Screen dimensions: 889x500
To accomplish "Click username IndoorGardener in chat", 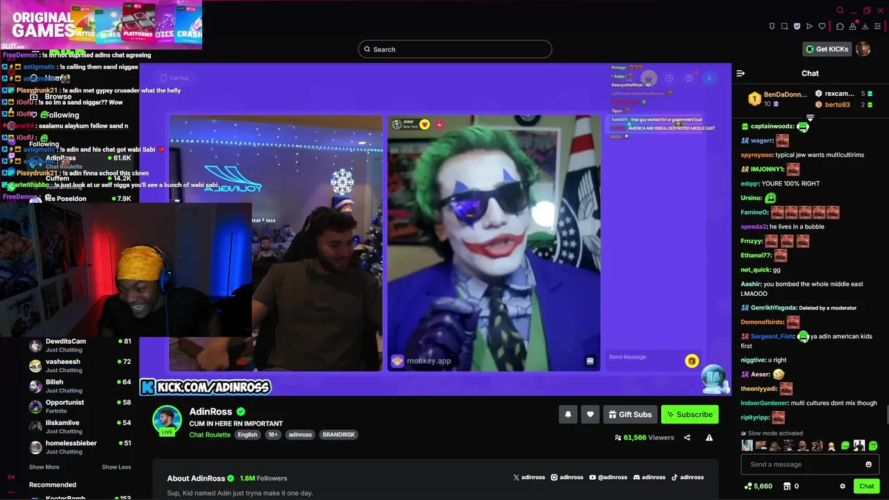I will [x=764, y=403].
